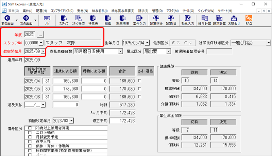
Task: Open the 遡及支払 date dropdown
Action: tap(43, 105)
